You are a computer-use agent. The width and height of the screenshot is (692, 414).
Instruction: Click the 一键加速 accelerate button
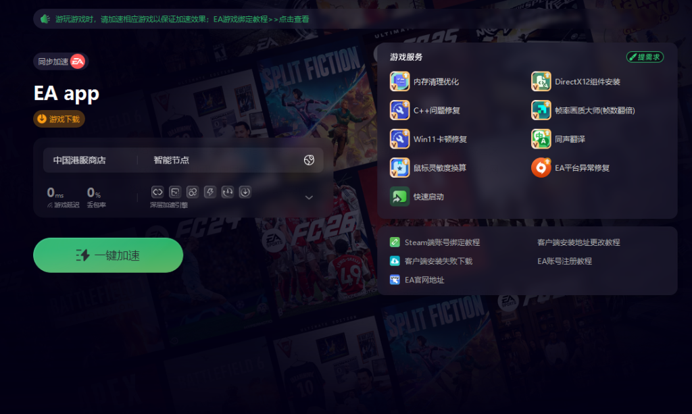tap(108, 255)
